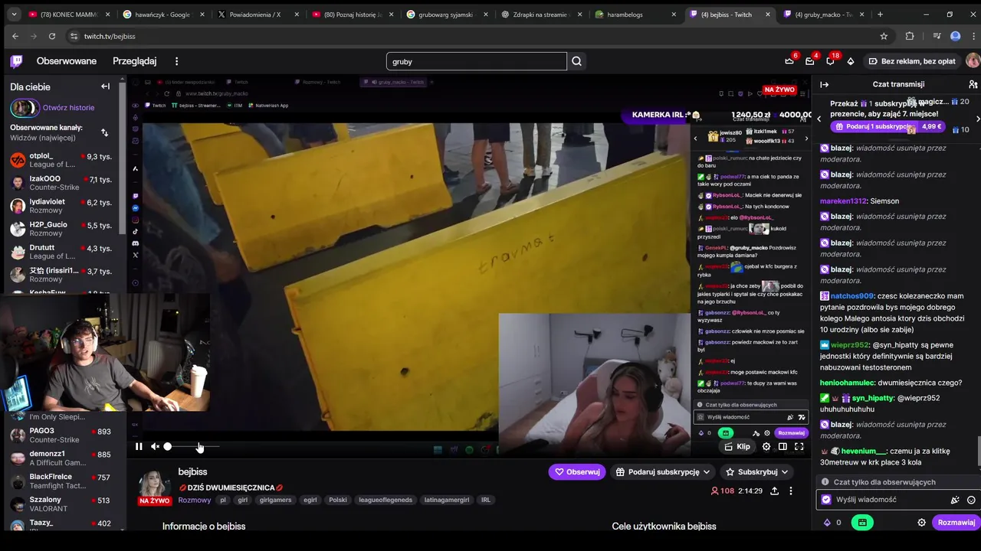Image resolution: width=981 pixels, height=551 pixels.
Task: Pause the bejbiss stream
Action: (x=139, y=446)
